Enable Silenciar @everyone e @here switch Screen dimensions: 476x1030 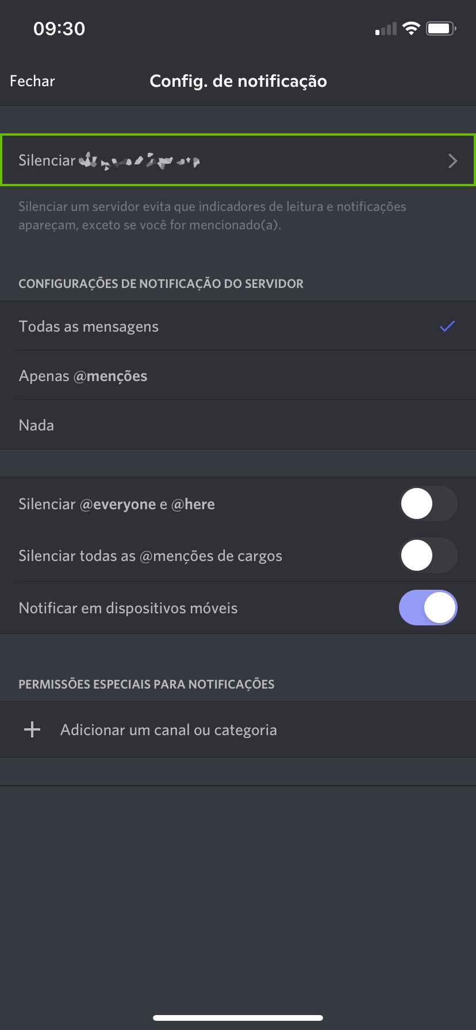pyautogui.click(x=428, y=504)
